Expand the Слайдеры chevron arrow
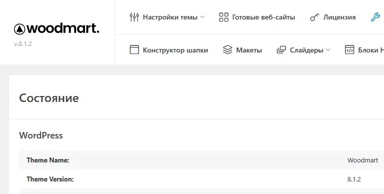 coord(328,50)
